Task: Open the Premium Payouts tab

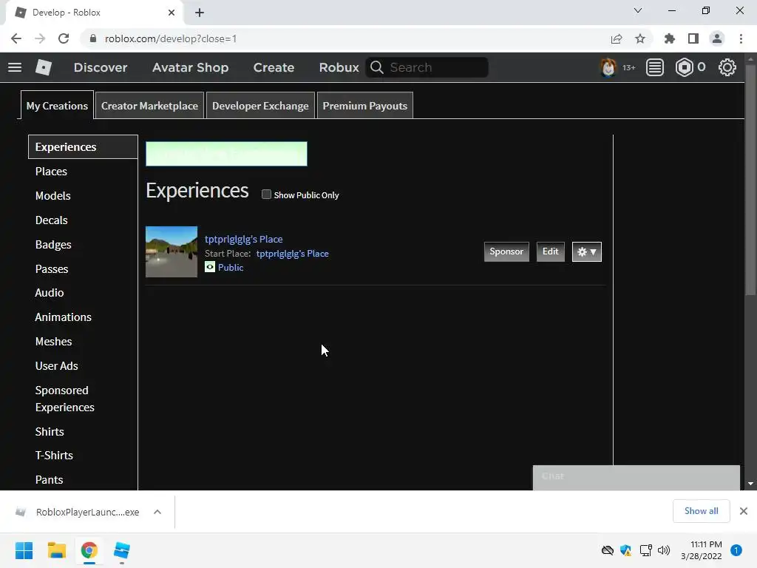Action: [x=365, y=105]
